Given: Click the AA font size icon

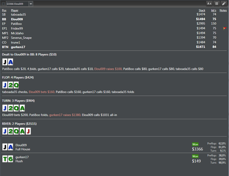Looking at the screenshot, I should tap(209, 4).
